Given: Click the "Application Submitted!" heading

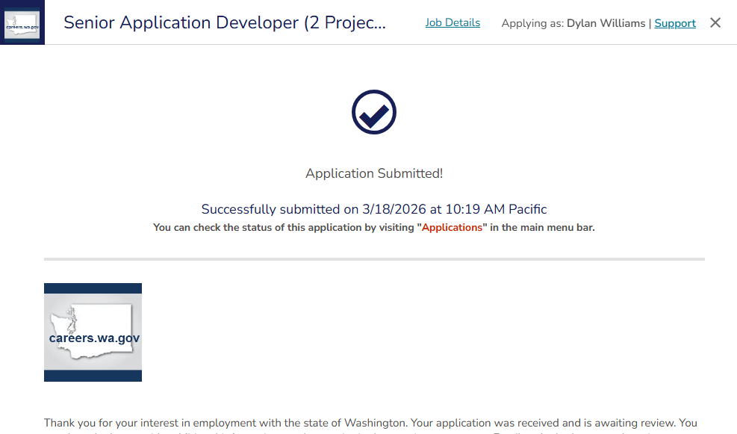Looking at the screenshot, I should coord(373,173).
